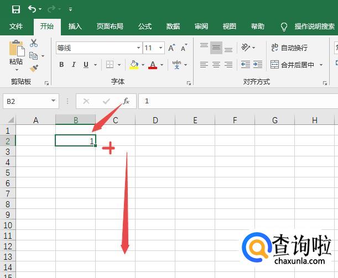338x278 pixels.
Task: Click the Enter checkmark in formula bar
Action: (106, 101)
